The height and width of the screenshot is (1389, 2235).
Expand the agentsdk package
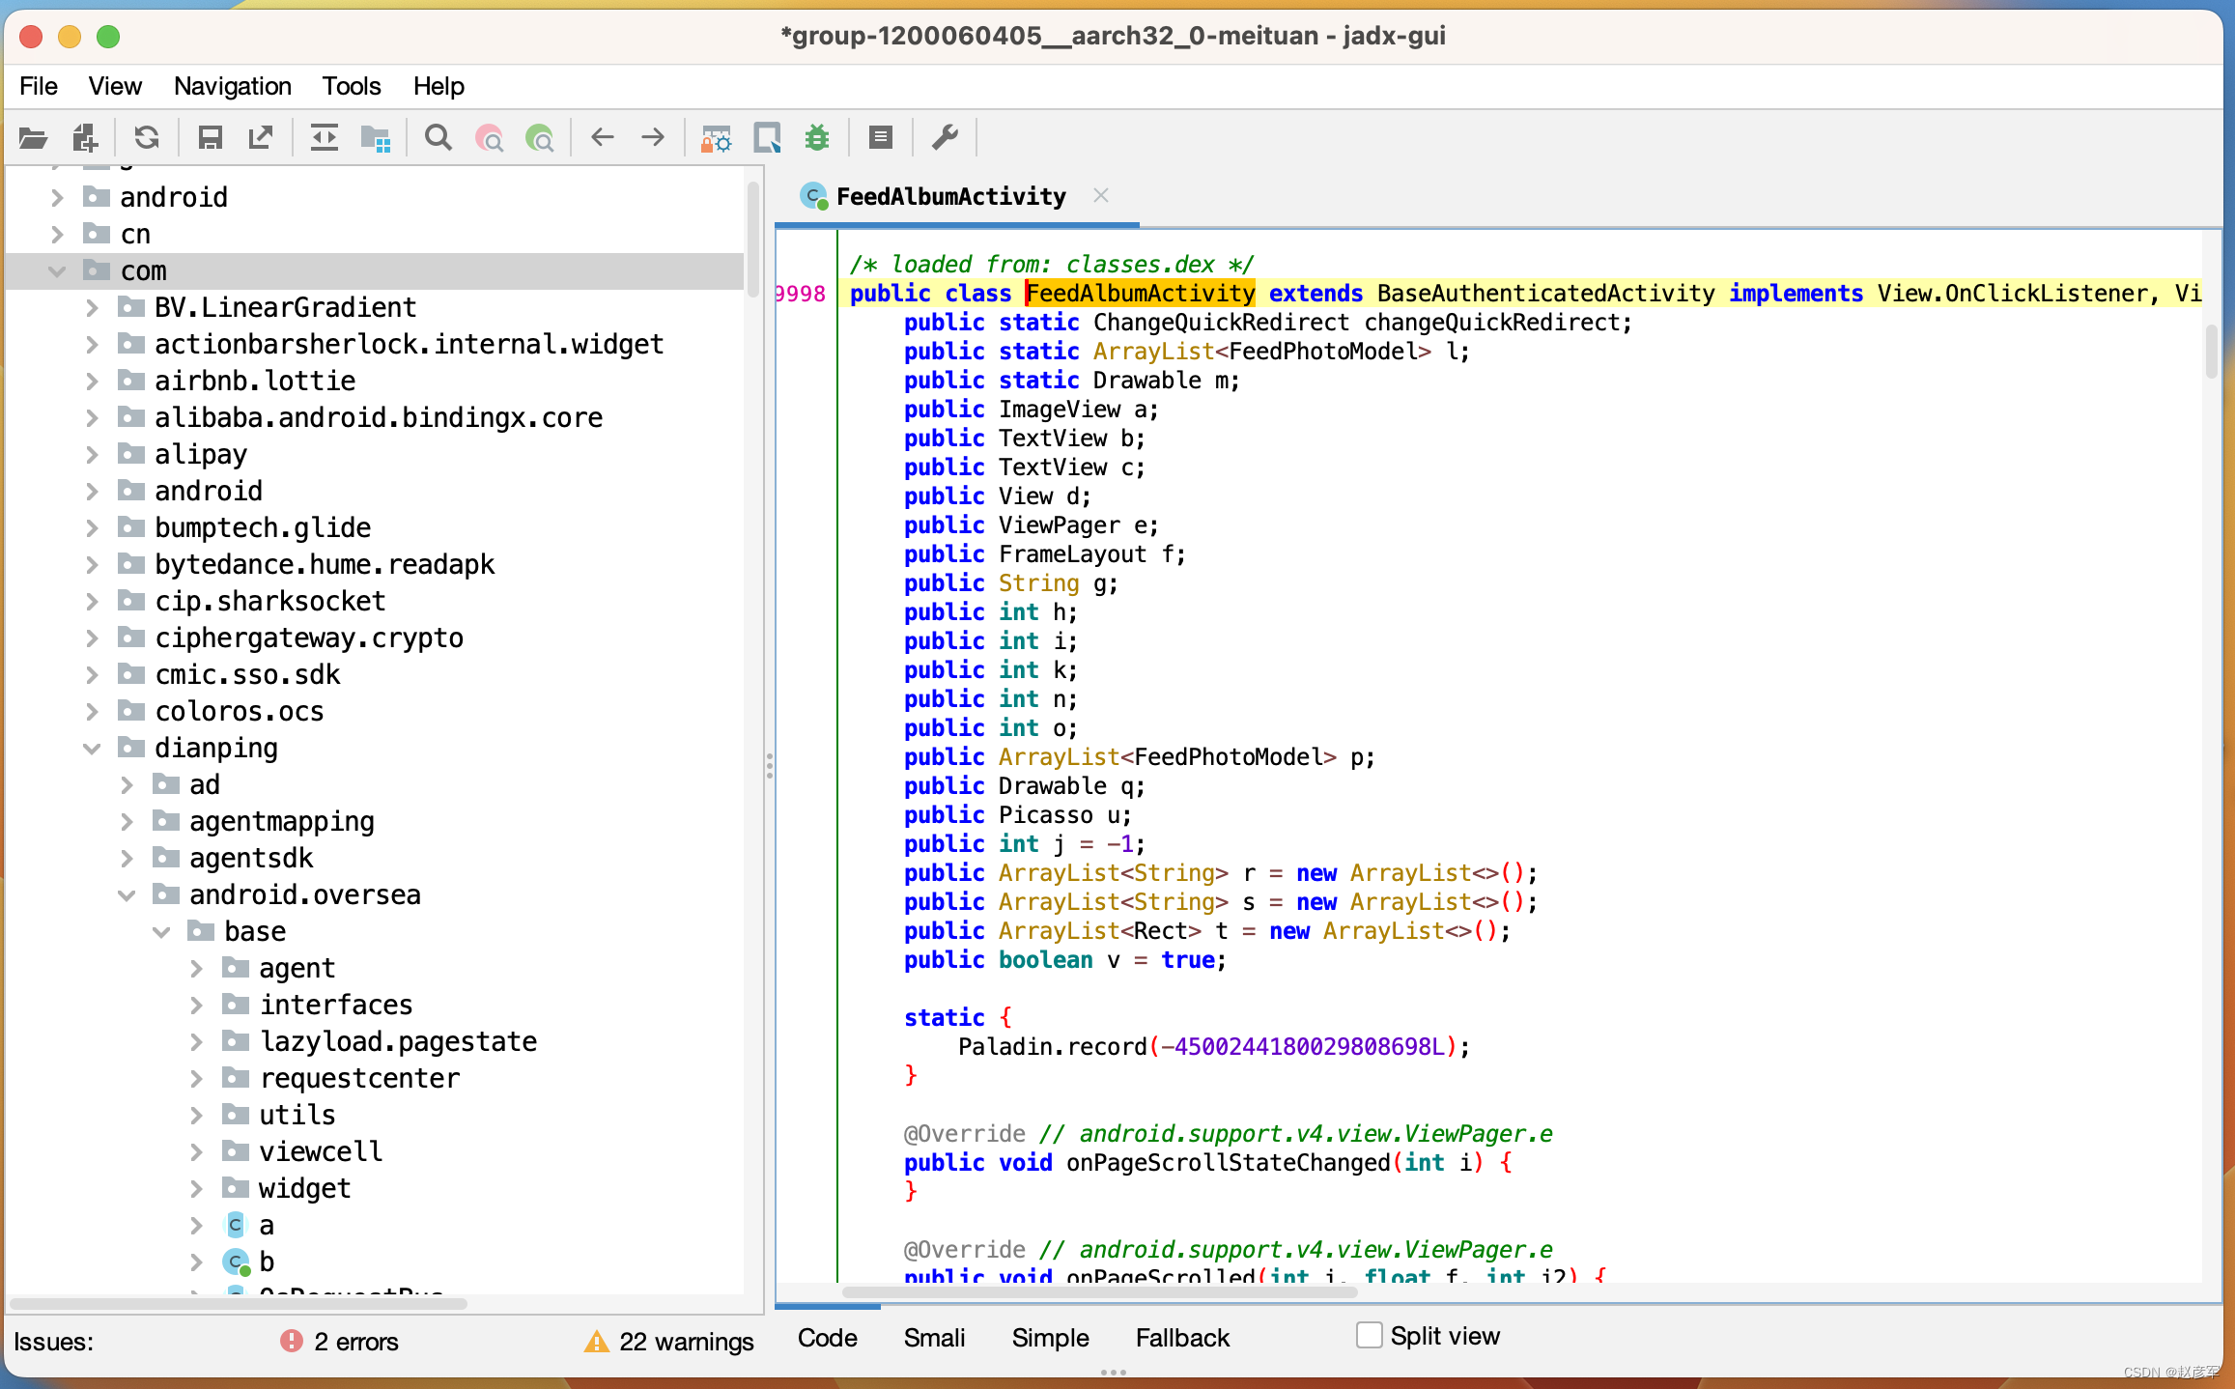pyautogui.click(x=127, y=859)
